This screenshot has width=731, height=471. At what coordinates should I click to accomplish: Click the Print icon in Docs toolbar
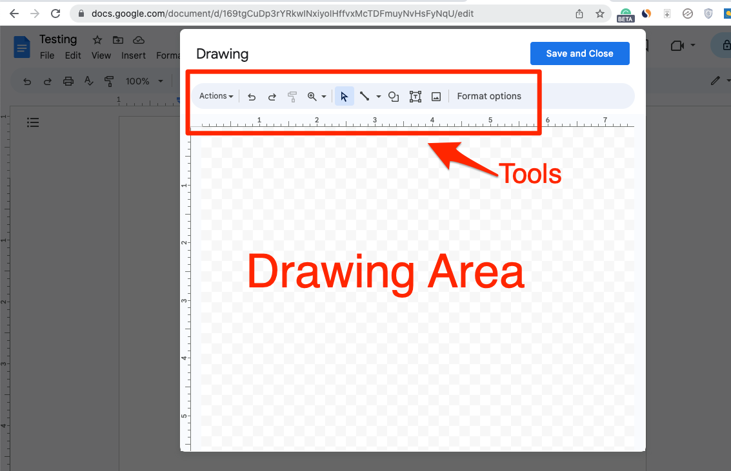68,81
